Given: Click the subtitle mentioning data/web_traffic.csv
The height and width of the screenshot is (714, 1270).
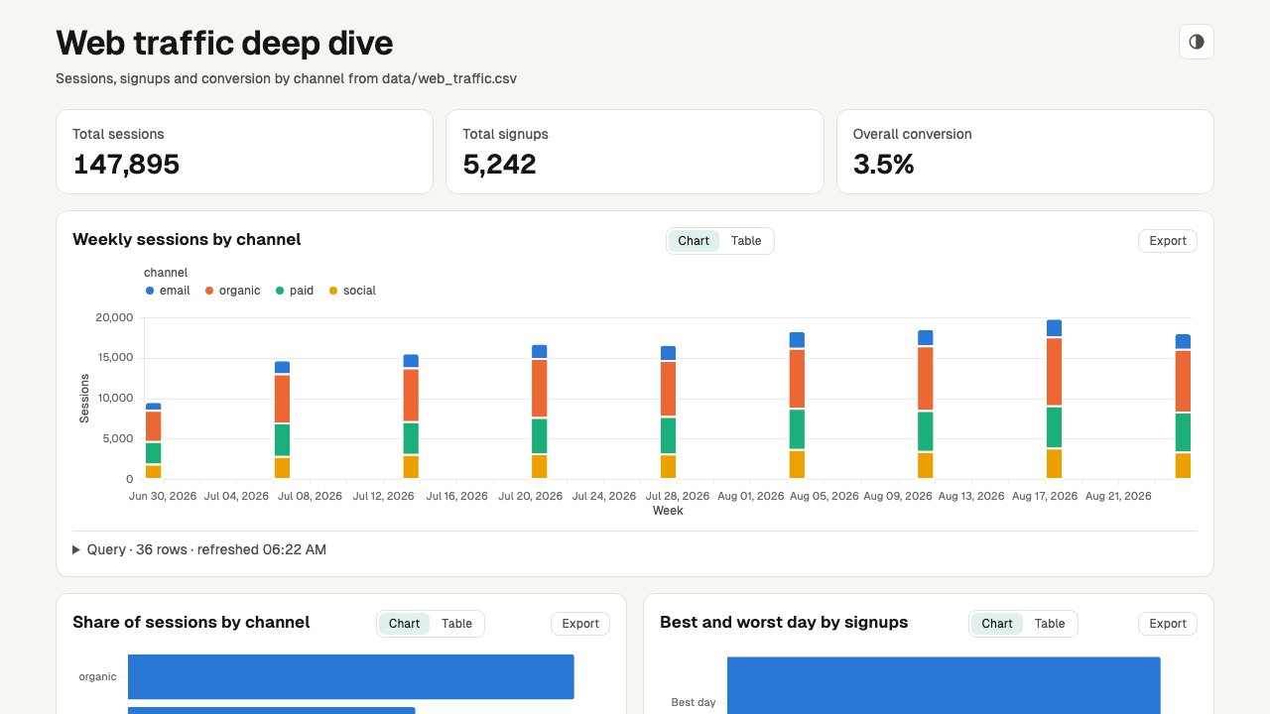Looking at the screenshot, I should coord(286,78).
